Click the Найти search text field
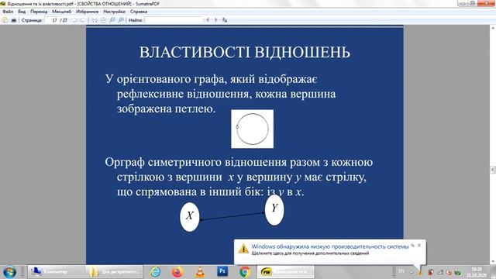The height and width of the screenshot is (279, 496). [x=174, y=20]
